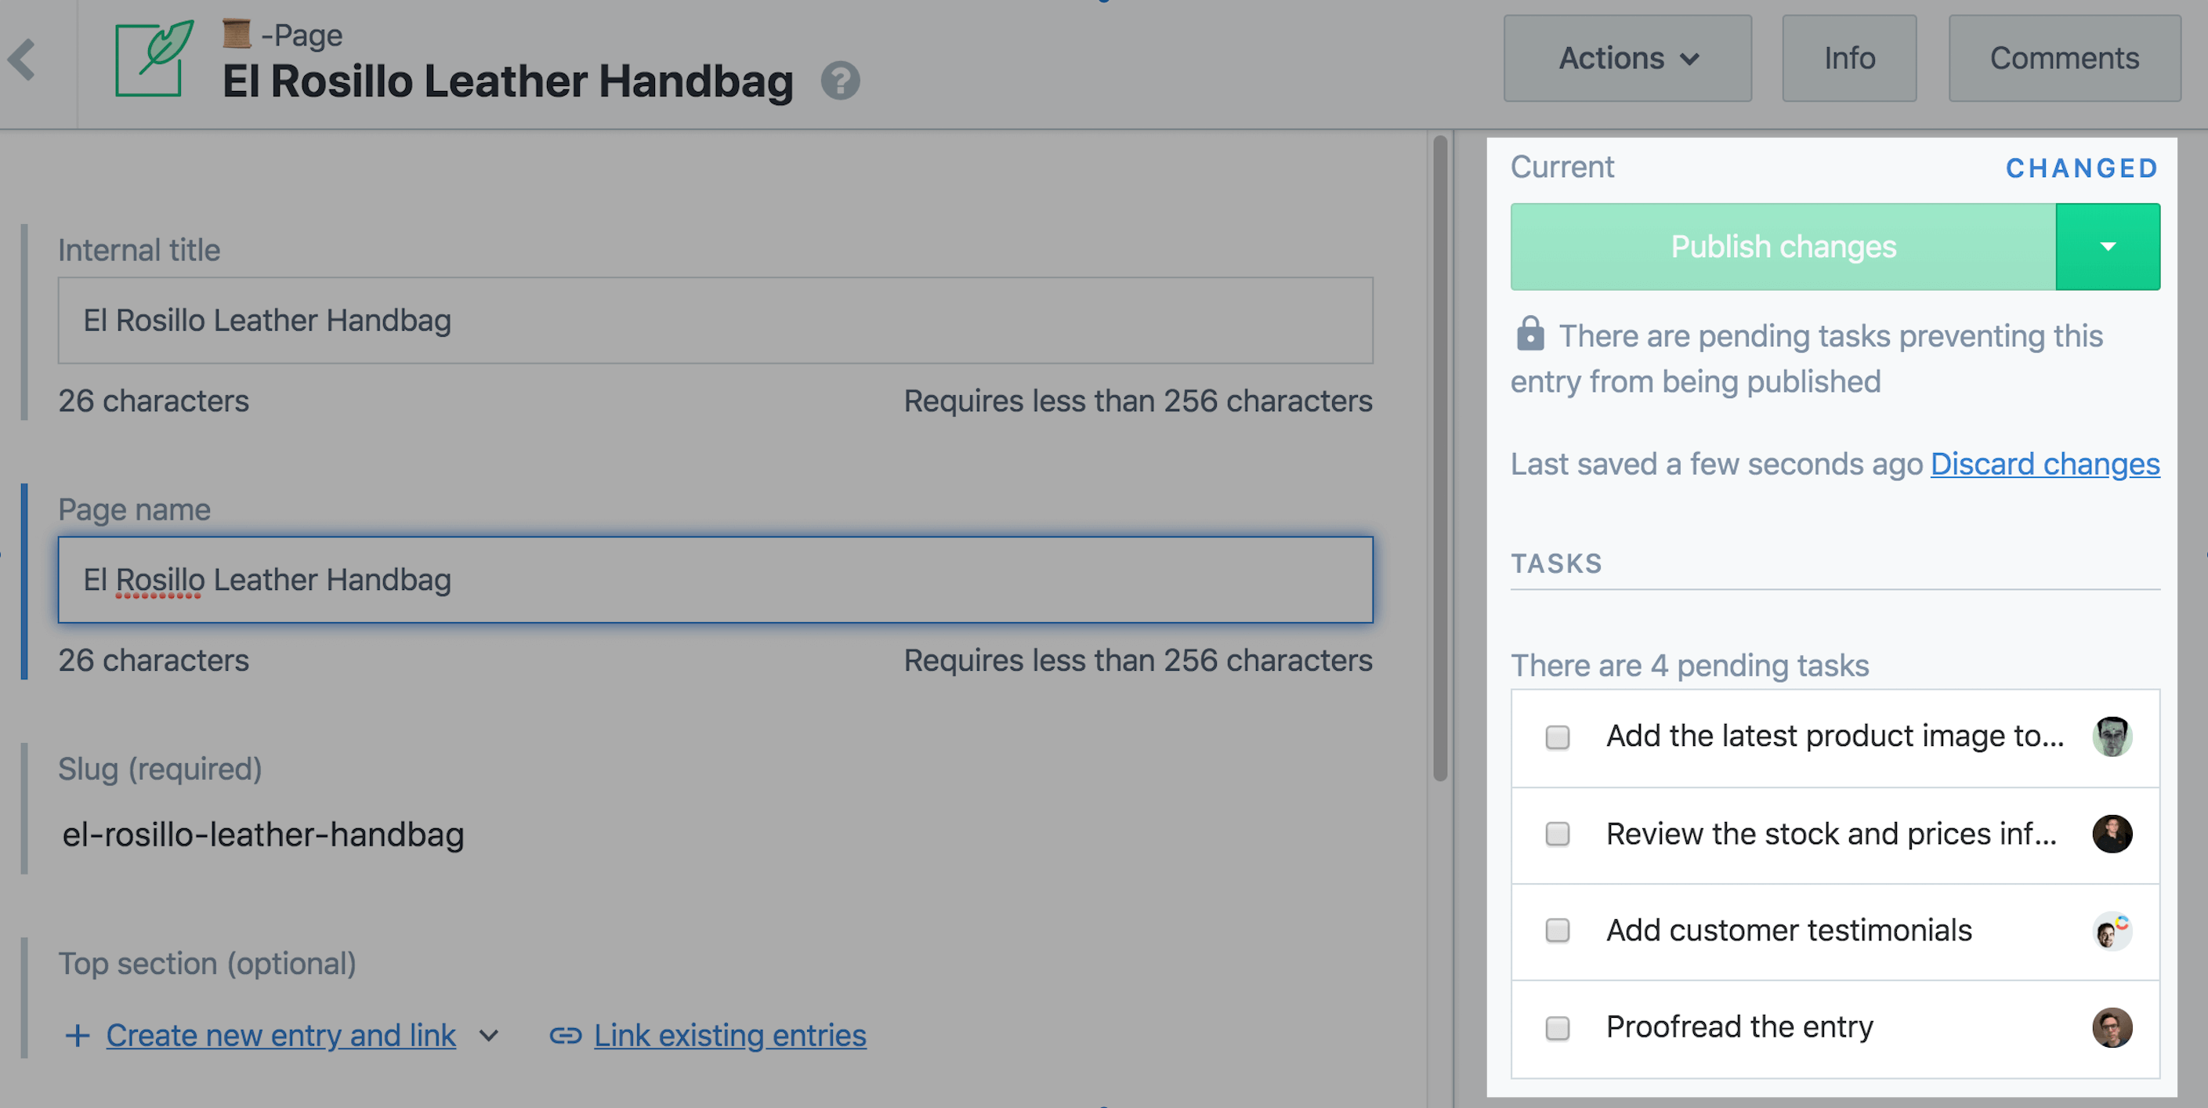Screen dimensions: 2208x1108
Task: Click into the Internal title field
Action: (x=715, y=320)
